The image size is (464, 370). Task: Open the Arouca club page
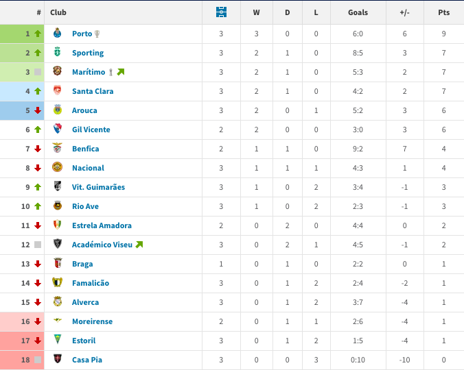point(84,110)
